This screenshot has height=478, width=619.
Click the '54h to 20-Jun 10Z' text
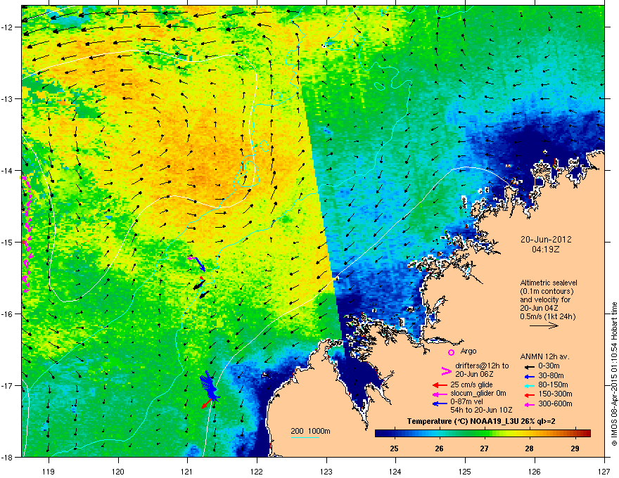481,410
